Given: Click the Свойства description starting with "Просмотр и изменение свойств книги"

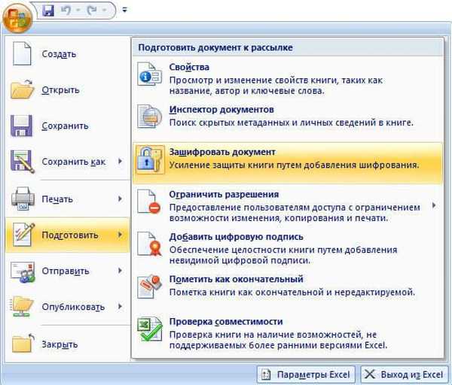Looking at the screenshot, I should (x=276, y=86).
